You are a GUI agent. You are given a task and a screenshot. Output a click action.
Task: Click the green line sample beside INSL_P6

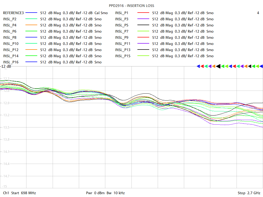(x=31, y=31)
